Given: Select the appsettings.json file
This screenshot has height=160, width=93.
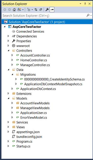Looking at the screenshot, I should point(28,132).
